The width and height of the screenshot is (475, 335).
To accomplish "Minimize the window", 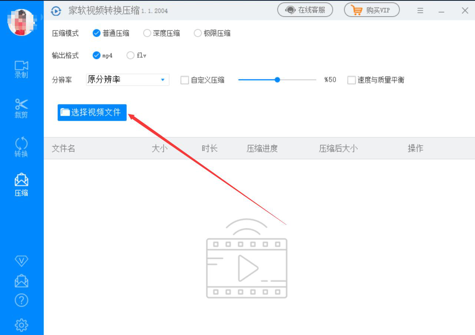I will pyautogui.click(x=441, y=11).
